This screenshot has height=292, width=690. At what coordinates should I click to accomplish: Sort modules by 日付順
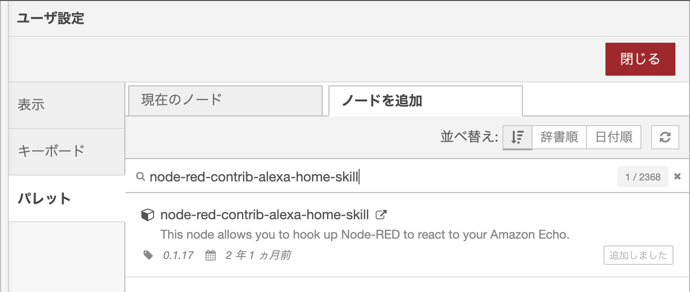(x=614, y=138)
